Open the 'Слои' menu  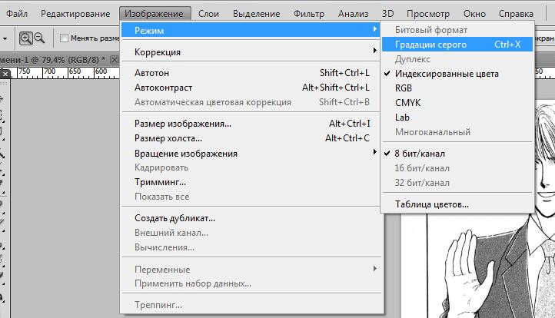(208, 14)
